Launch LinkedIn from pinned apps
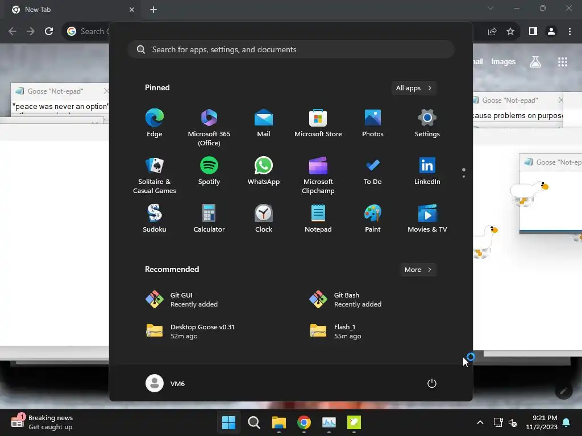 pyautogui.click(x=427, y=171)
